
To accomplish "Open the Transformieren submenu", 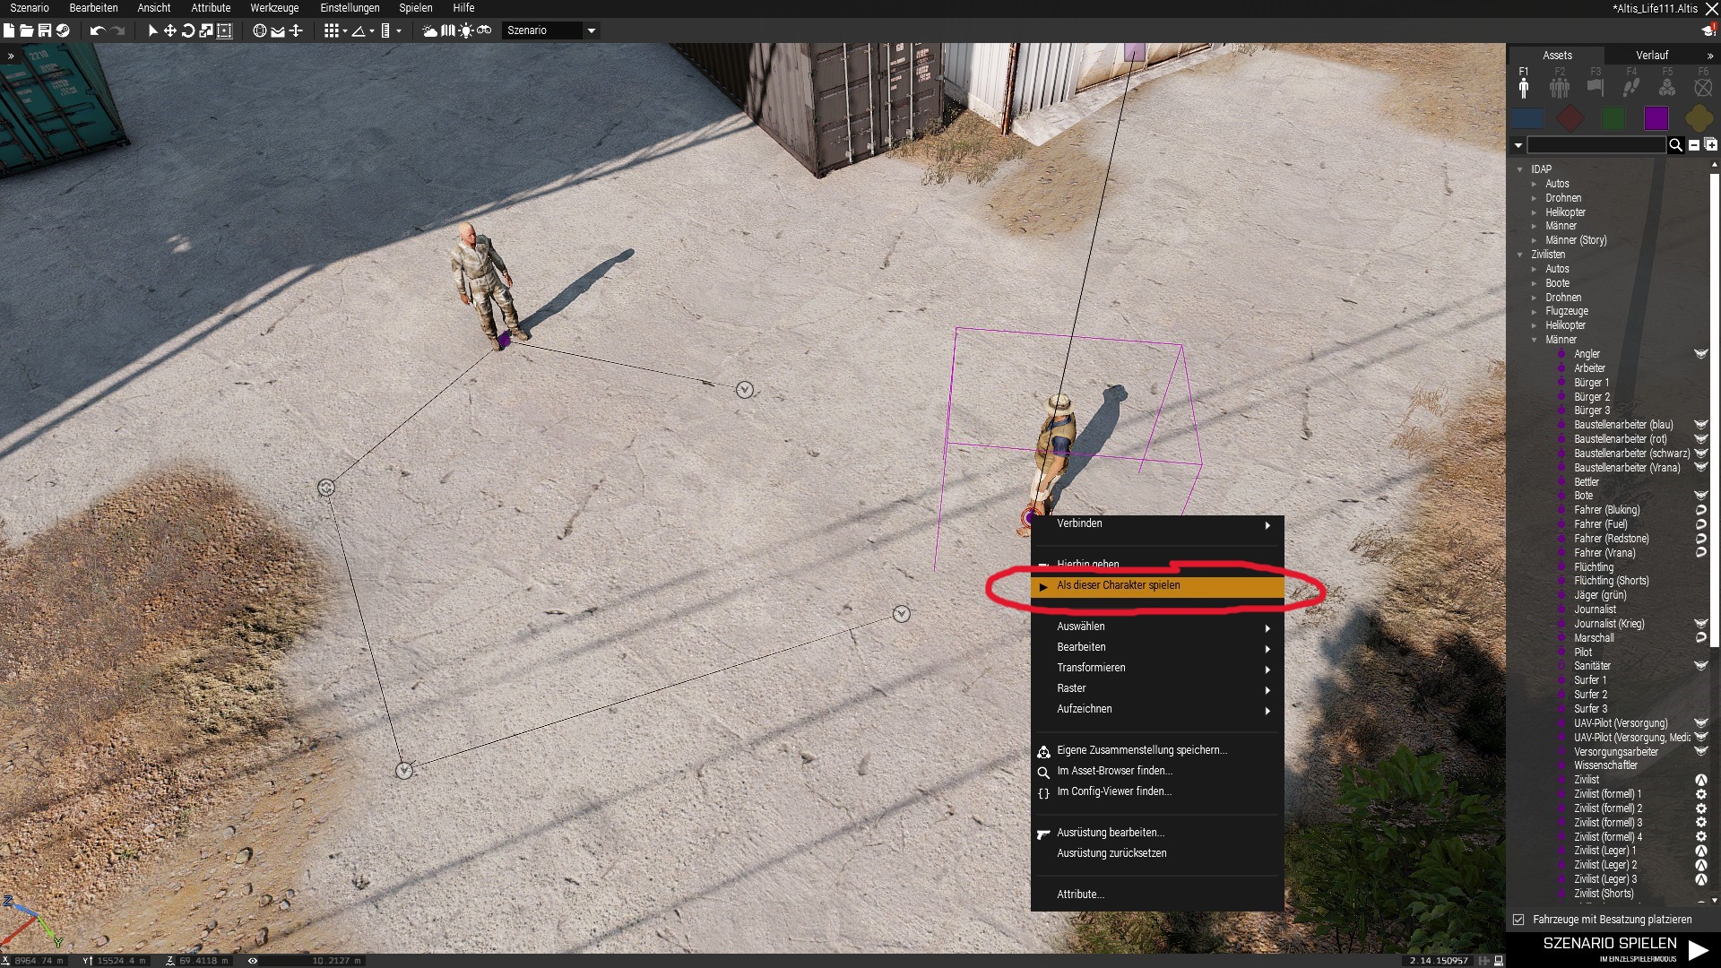I will tap(1157, 669).
